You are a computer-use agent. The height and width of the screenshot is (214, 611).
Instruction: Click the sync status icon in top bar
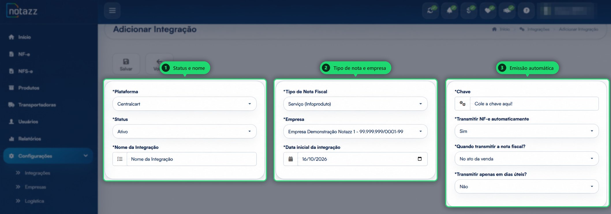tap(430, 11)
